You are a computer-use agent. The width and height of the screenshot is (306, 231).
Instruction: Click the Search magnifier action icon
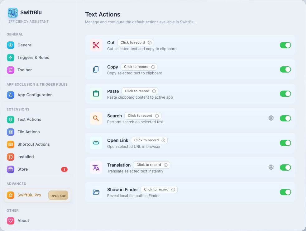point(96,118)
